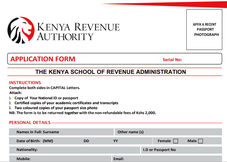Screen dimensions: 227x162
Task: Click The Kenya School of Revenue Administration title
Action: pos(111,72)
